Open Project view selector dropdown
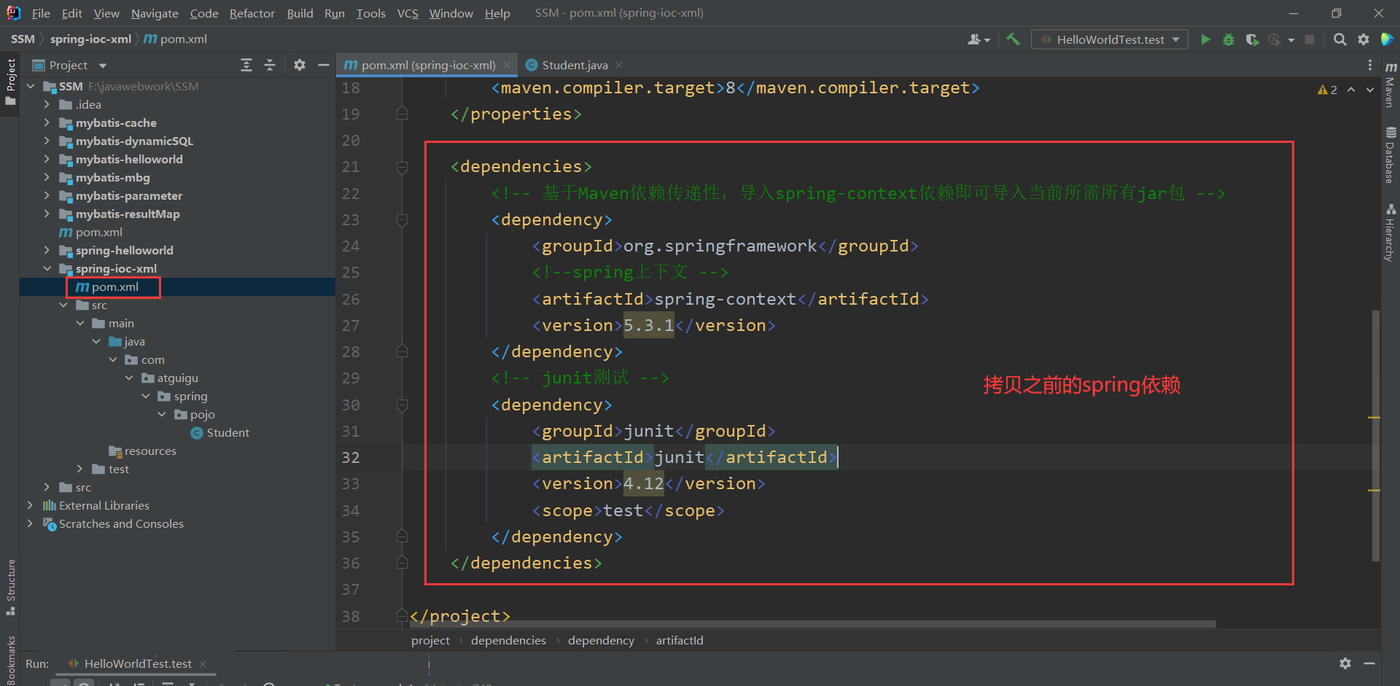 click(70, 65)
